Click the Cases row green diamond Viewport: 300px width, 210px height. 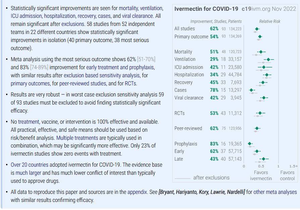click(251, 90)
